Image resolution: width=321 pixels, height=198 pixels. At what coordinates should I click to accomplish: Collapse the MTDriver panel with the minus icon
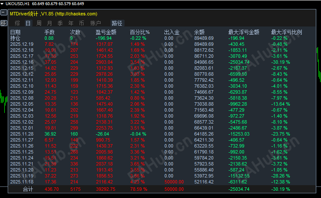(x=4, y=13)
